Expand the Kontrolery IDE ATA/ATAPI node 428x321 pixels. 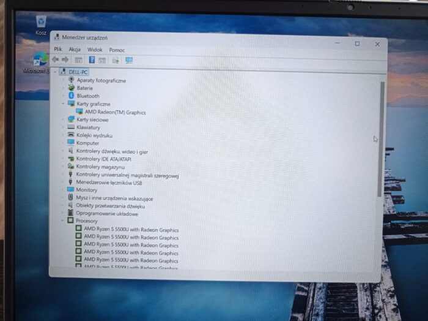click(x=63, y=158)
